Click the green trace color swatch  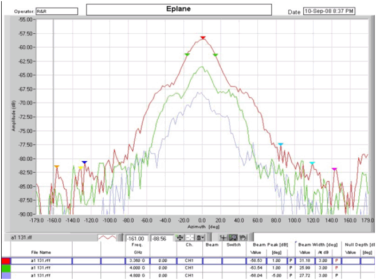[x=6, y=268]
